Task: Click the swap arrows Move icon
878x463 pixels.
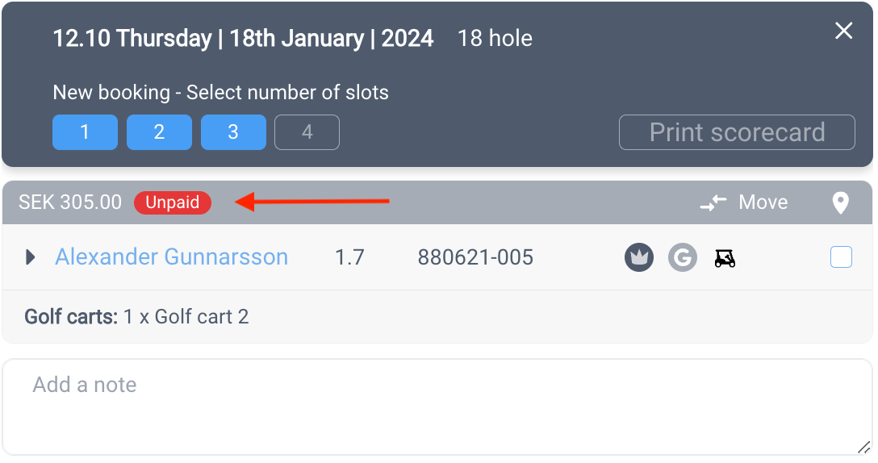Action: pos(713,202)
